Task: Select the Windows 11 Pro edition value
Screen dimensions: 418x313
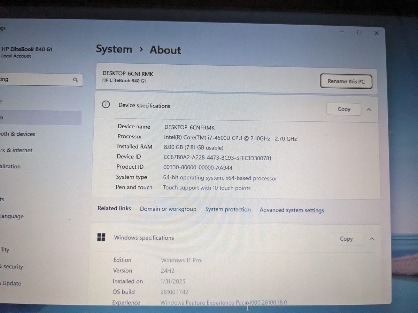Action: [x=181, y=260]
